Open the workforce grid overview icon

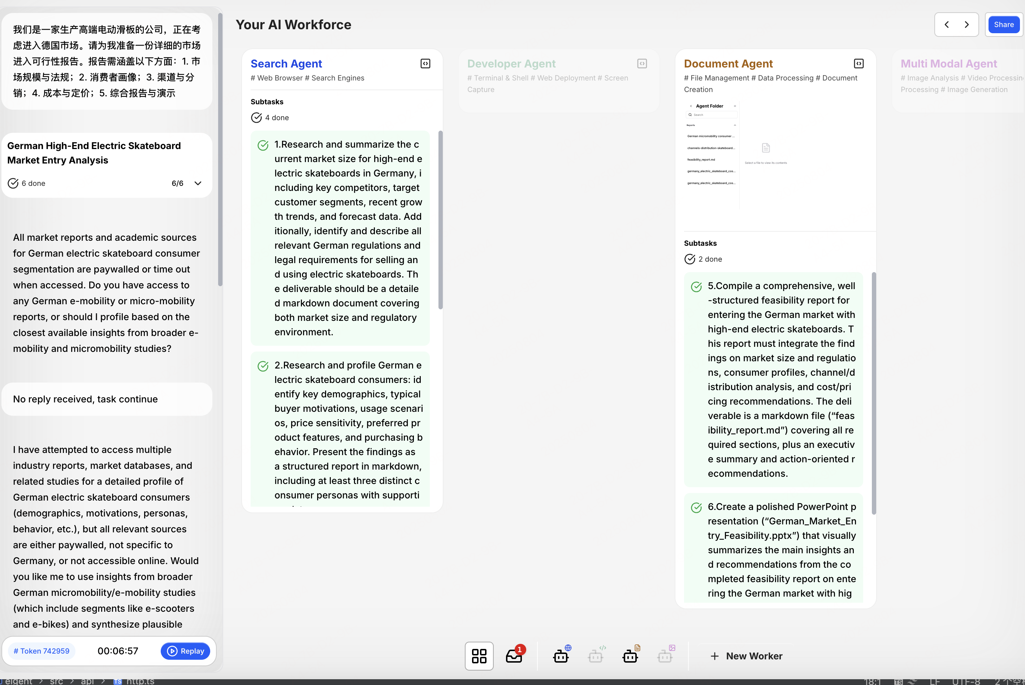479,656
